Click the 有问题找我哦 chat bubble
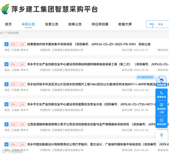The image size is (169, 155). (x=145, y=77)
